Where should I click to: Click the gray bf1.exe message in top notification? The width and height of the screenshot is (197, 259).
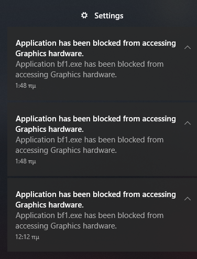90,69
